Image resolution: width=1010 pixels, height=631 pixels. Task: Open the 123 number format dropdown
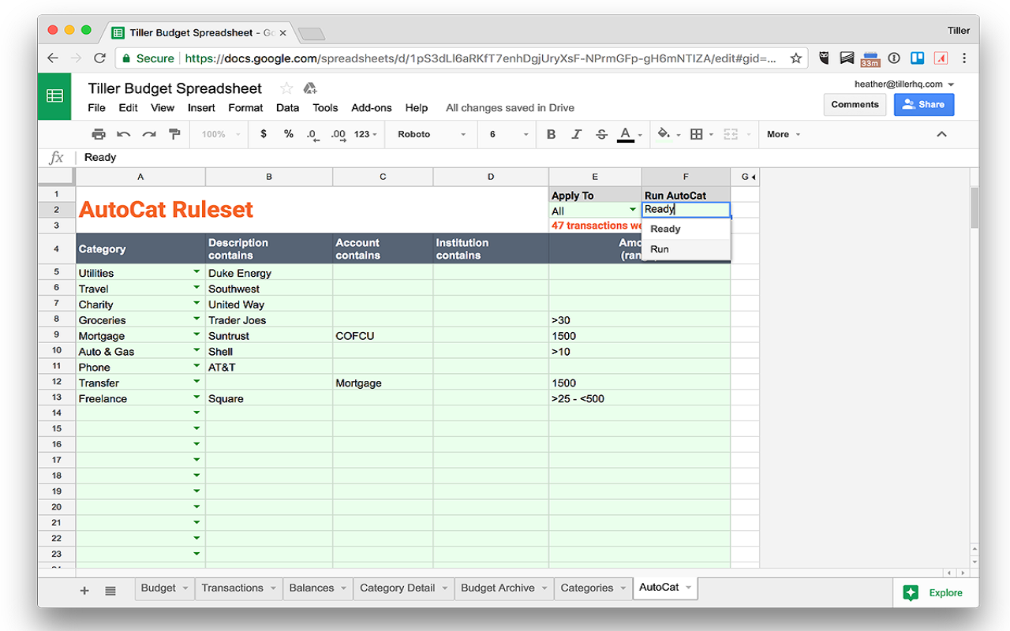pos(365,134)
